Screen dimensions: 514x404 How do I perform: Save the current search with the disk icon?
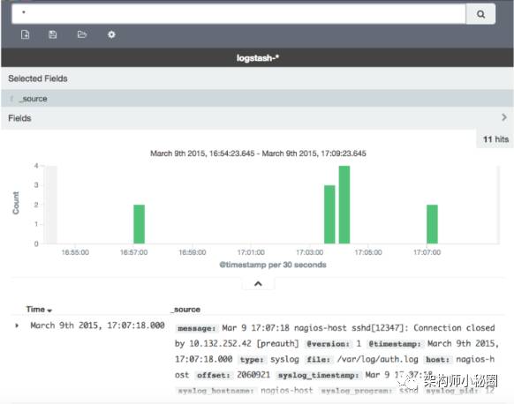tap(52, 34)
